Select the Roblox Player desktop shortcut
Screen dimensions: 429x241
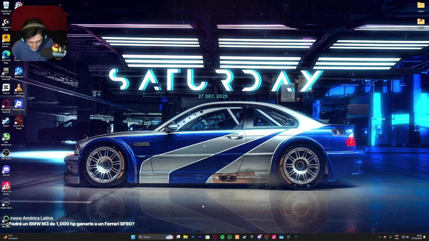tap(19, 105)
